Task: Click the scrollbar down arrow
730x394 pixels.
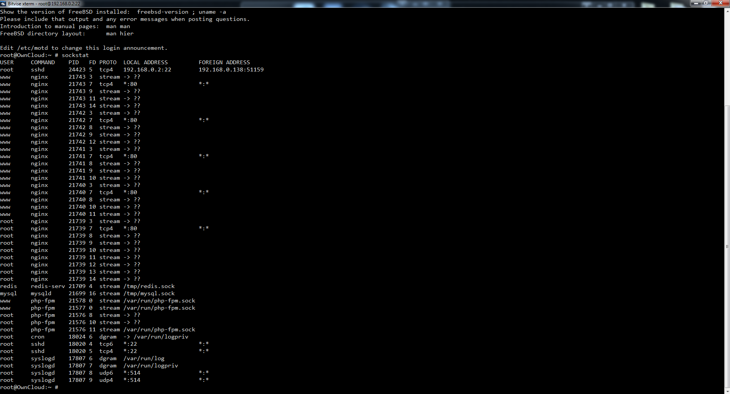Action: (x=727, y=391)
